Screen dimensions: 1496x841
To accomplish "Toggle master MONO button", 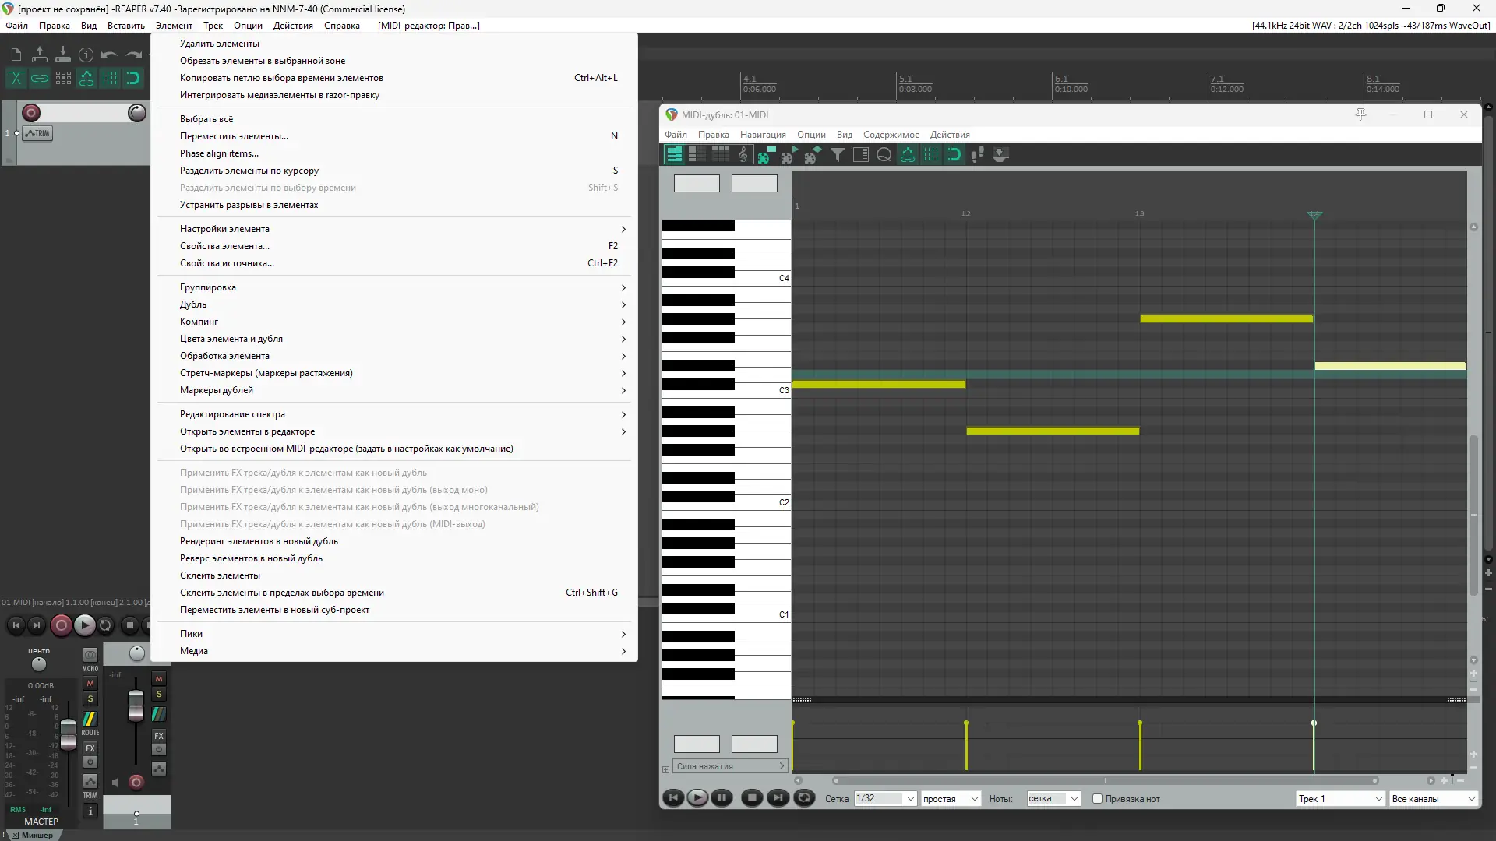I will [x=90, y=656].
